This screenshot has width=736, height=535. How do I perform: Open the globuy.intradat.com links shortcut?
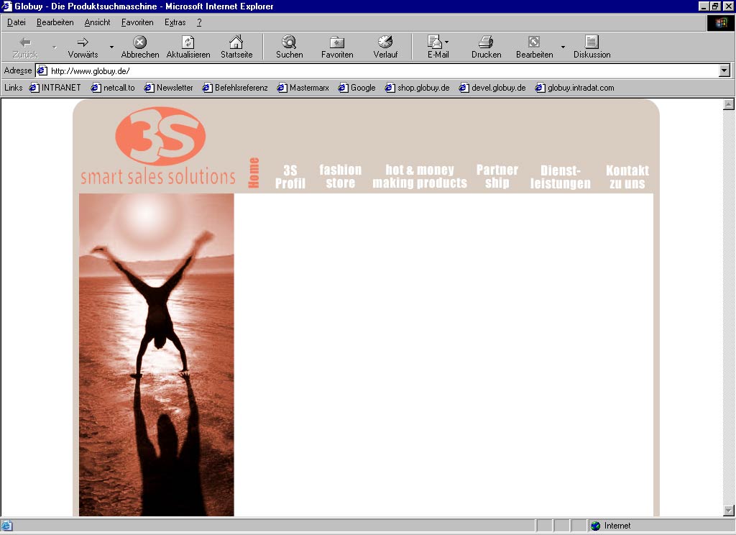[x=575, y=88]
